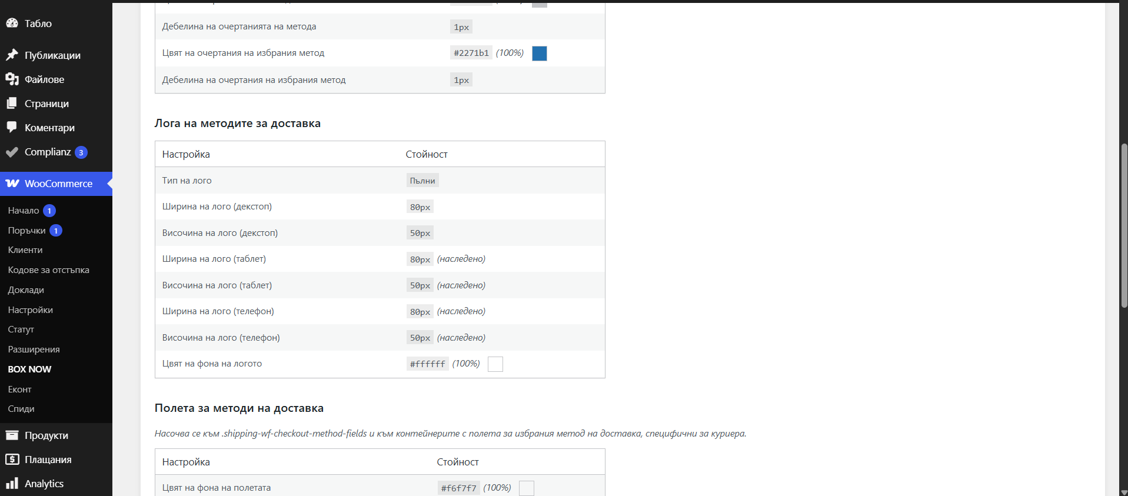Viewport: 1128px width, 496px height.
Task: Open the Analytics bar chart icon
Action: [x=12, y=484]
